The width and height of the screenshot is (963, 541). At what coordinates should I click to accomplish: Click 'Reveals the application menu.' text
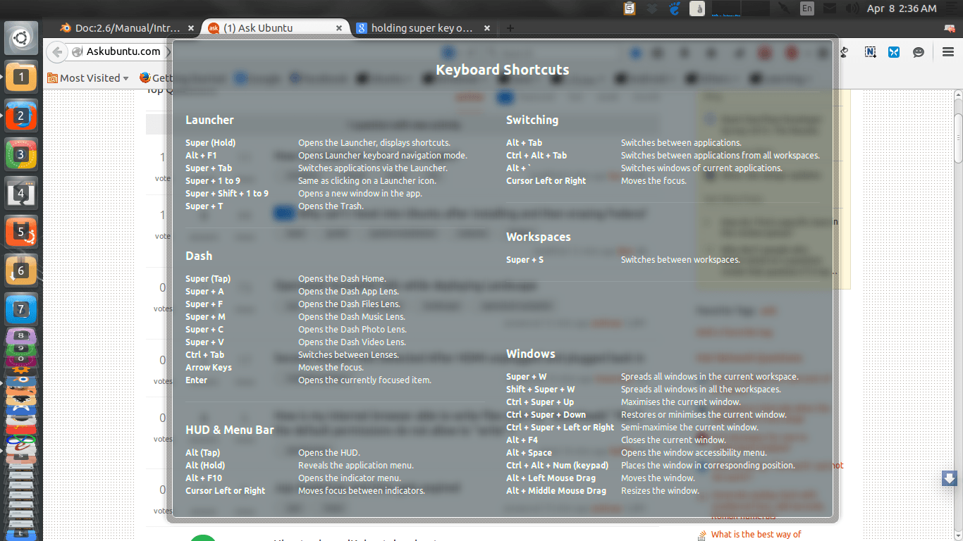[356, 466]
